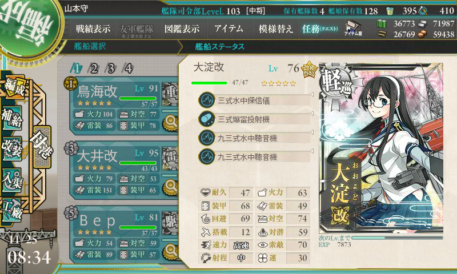The image size is (457, 274).
Task: Click the magnifier icon on 鳥海改 card
Action: (171, 122)
